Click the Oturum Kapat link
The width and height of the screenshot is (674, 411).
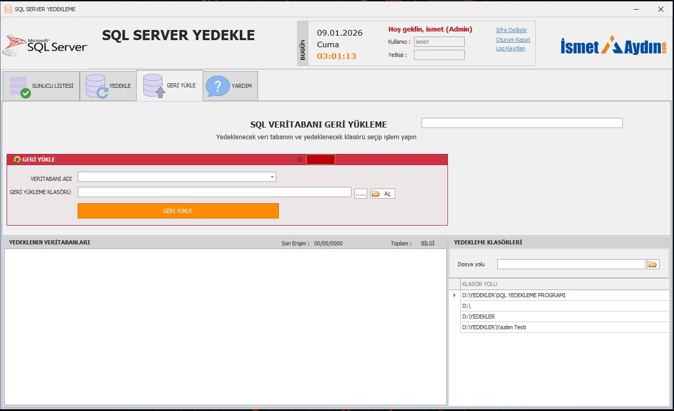513,40
